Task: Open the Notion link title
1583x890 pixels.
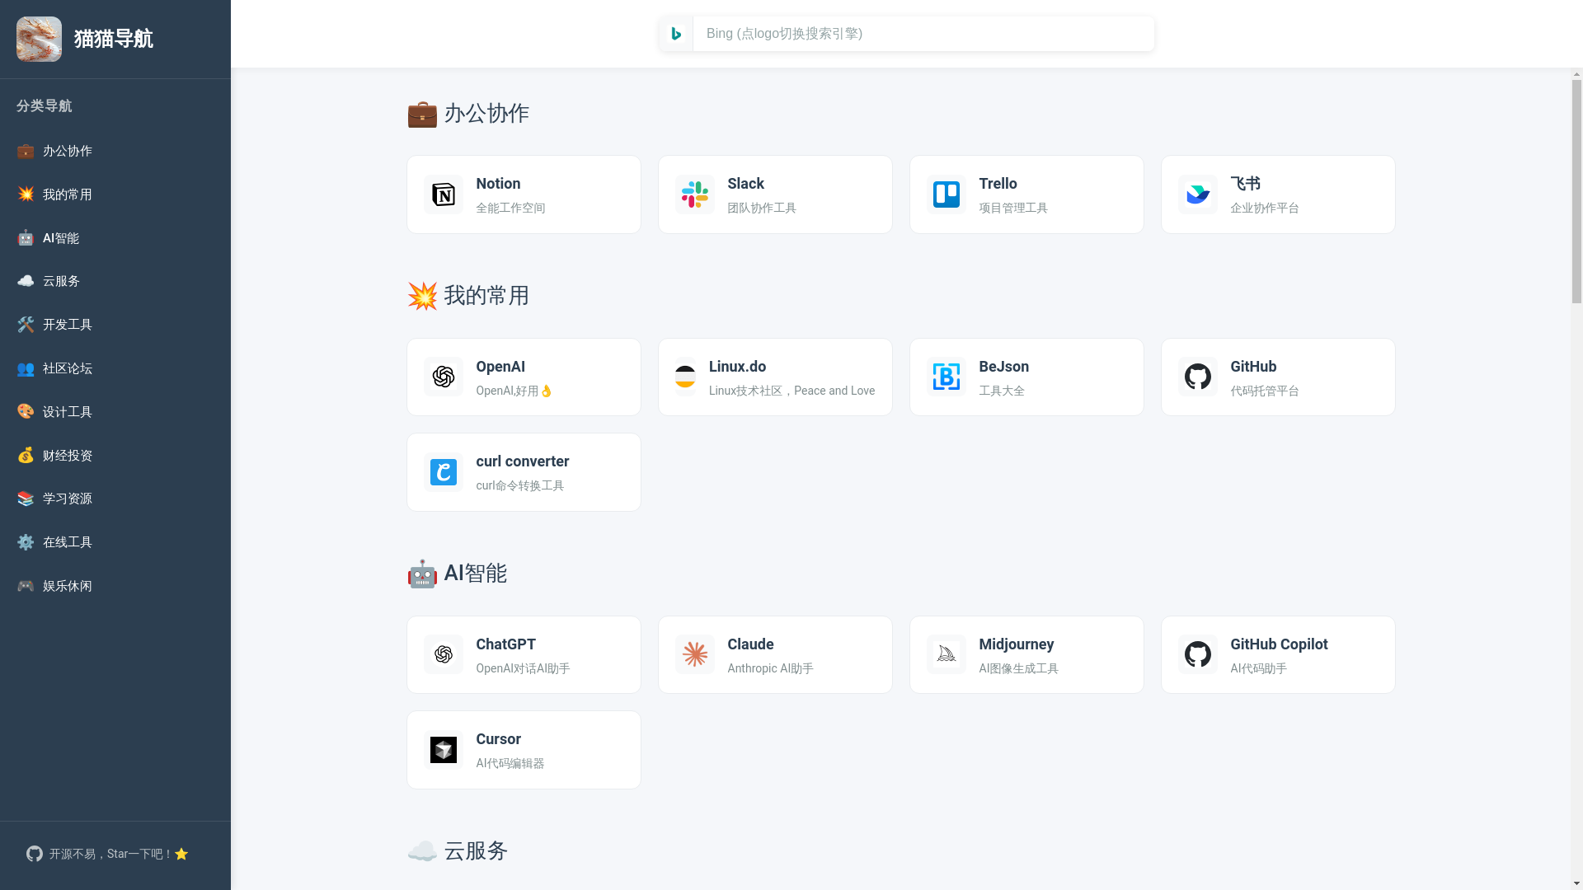Action: tap(498, 184)
